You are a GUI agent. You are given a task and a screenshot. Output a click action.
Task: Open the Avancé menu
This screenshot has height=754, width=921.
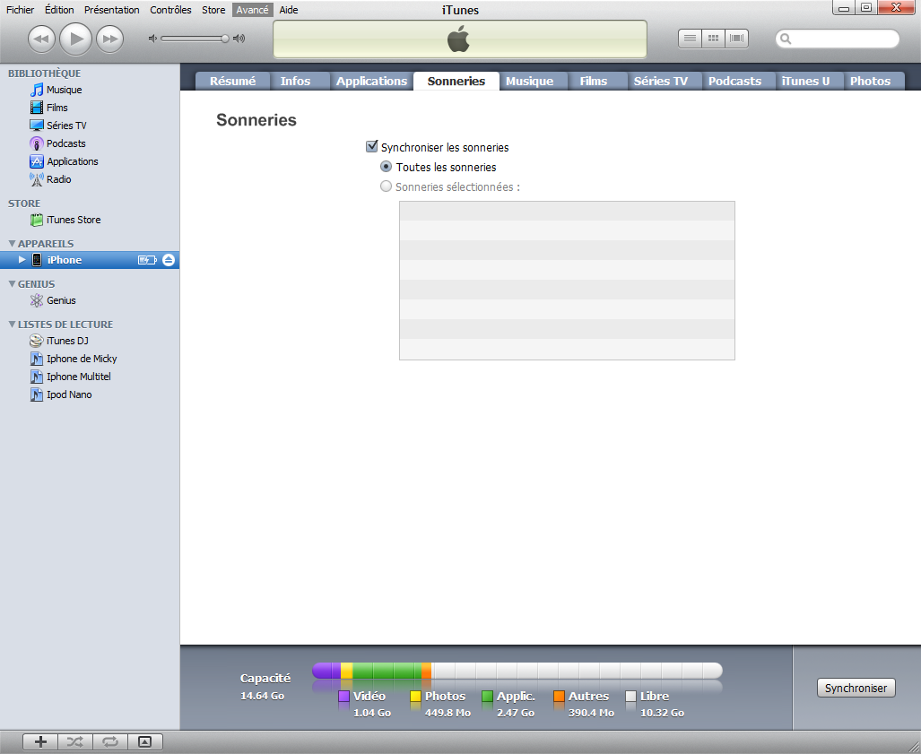pos(253,10)
